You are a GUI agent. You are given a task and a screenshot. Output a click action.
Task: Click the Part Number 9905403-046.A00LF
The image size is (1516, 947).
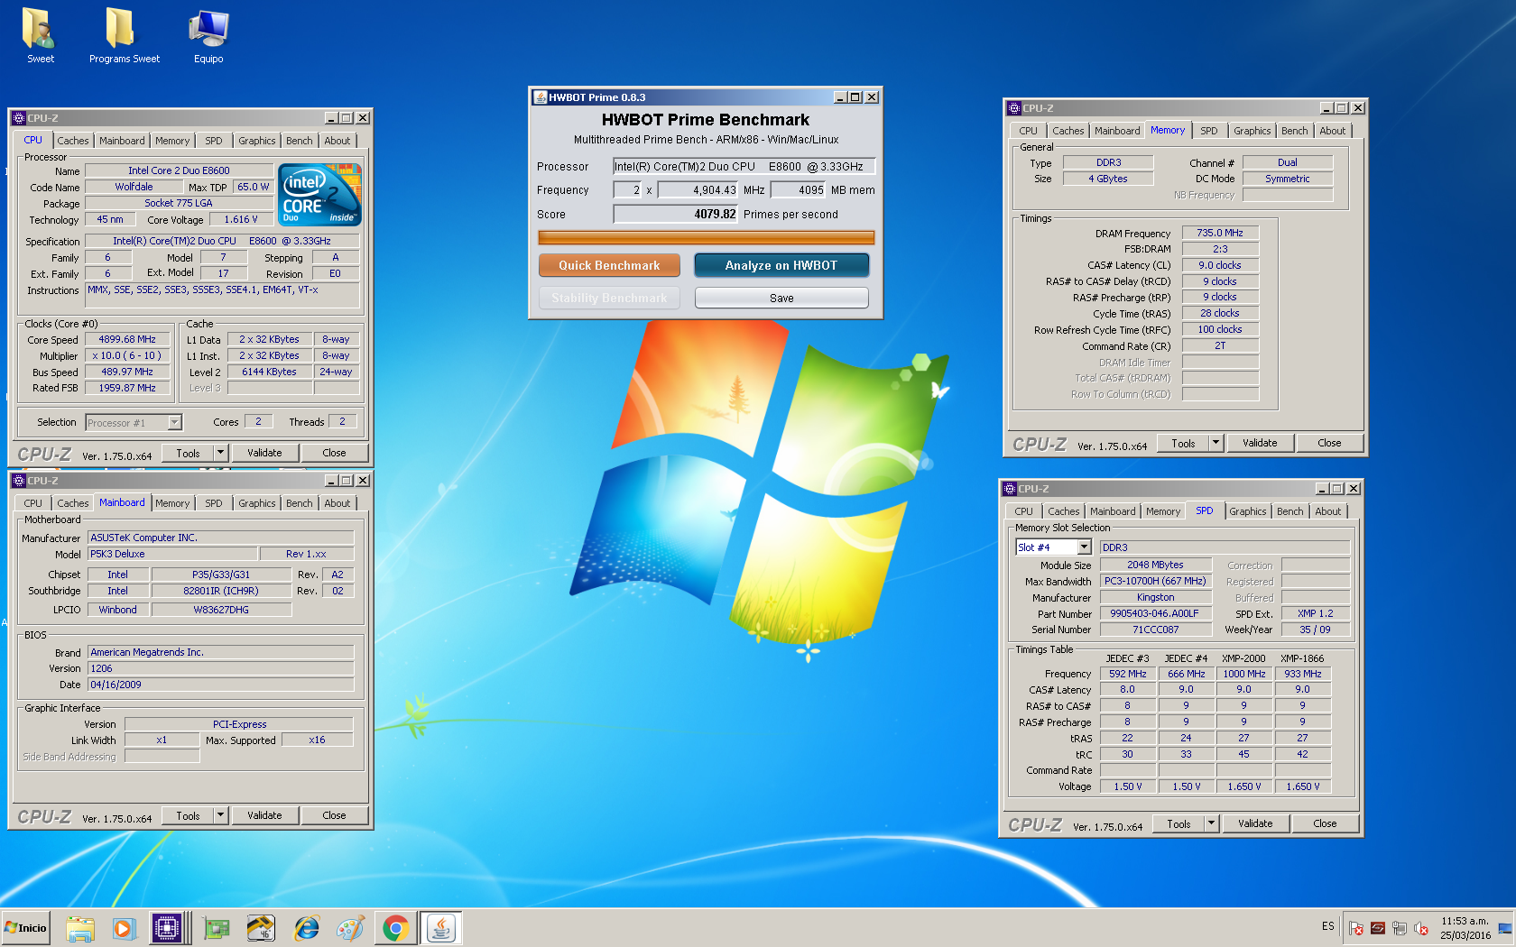click(1155, 613)
